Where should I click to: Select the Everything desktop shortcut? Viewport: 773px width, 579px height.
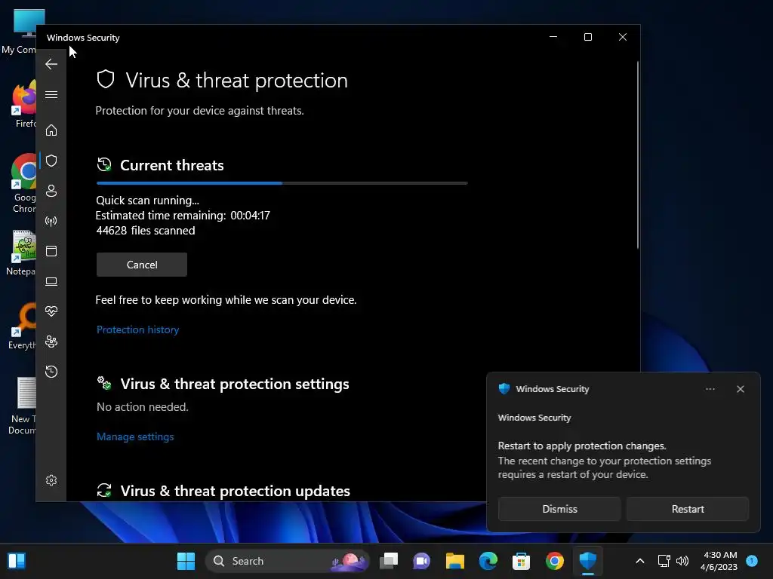point(22,326)
